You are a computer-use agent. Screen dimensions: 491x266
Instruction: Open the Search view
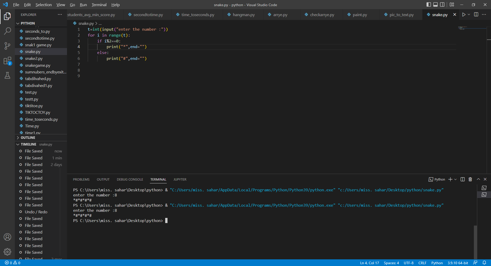pyautogui.click(x=7, y=31)
